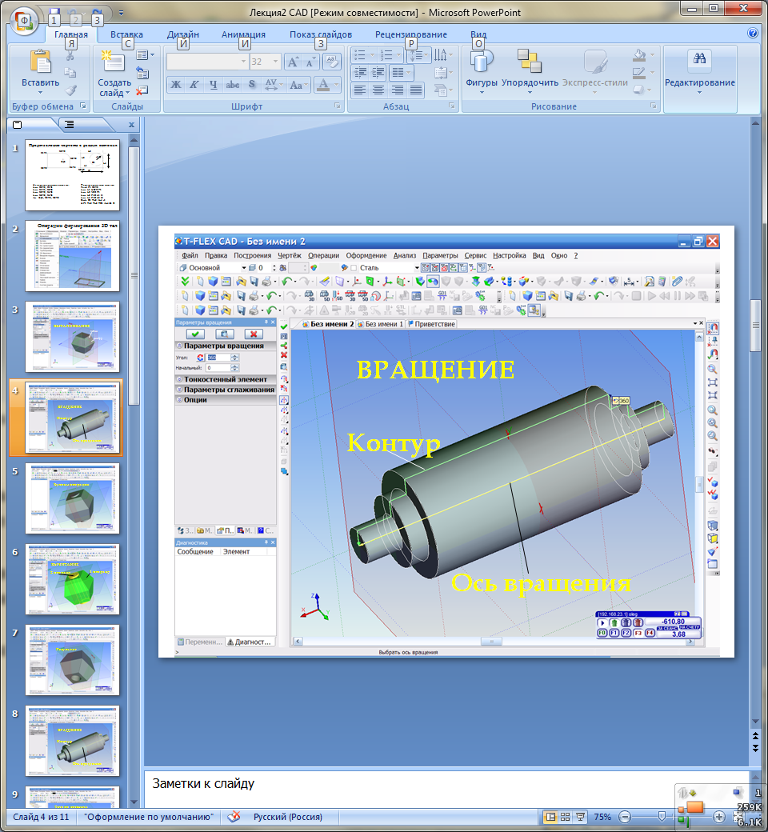
Task: Click the increase font size icon
Action: [x=292, y=62]
